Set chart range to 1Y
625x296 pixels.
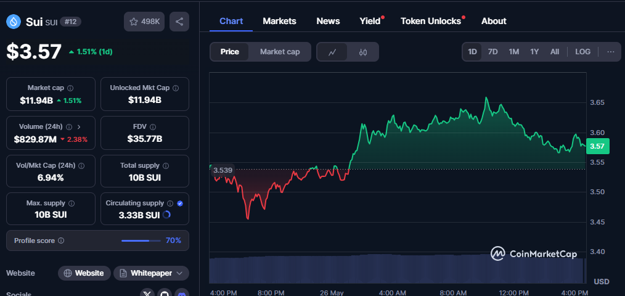(x=534, y=52)
